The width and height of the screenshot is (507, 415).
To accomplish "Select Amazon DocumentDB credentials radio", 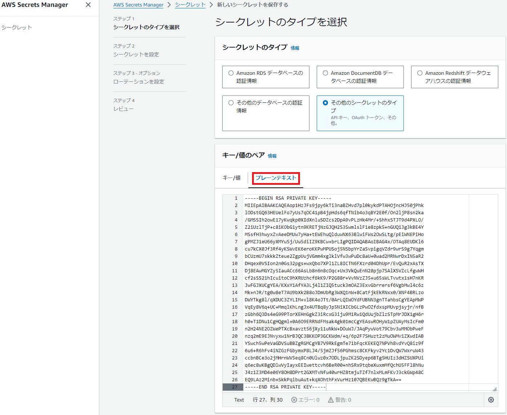I will (x=325, y=73).
